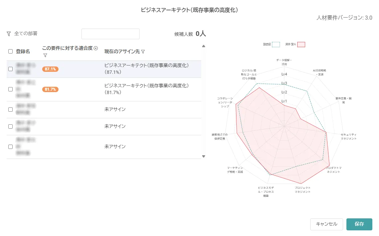This screenshot has width=379, height=236.
Task: Click the funnel icon beside 全ての部署
Action: (x=9, y=34)
